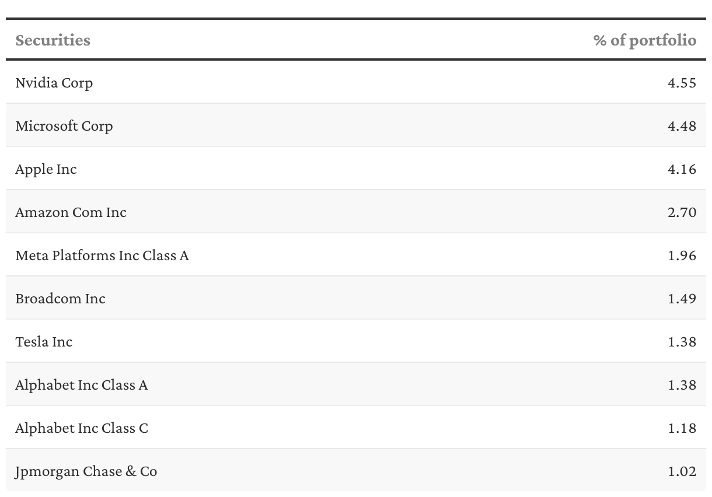This screenshot has height=497, width=712.
Task: Click Nvidia's 4.55 portfolio percentage
Action: (x=682, y=83)
